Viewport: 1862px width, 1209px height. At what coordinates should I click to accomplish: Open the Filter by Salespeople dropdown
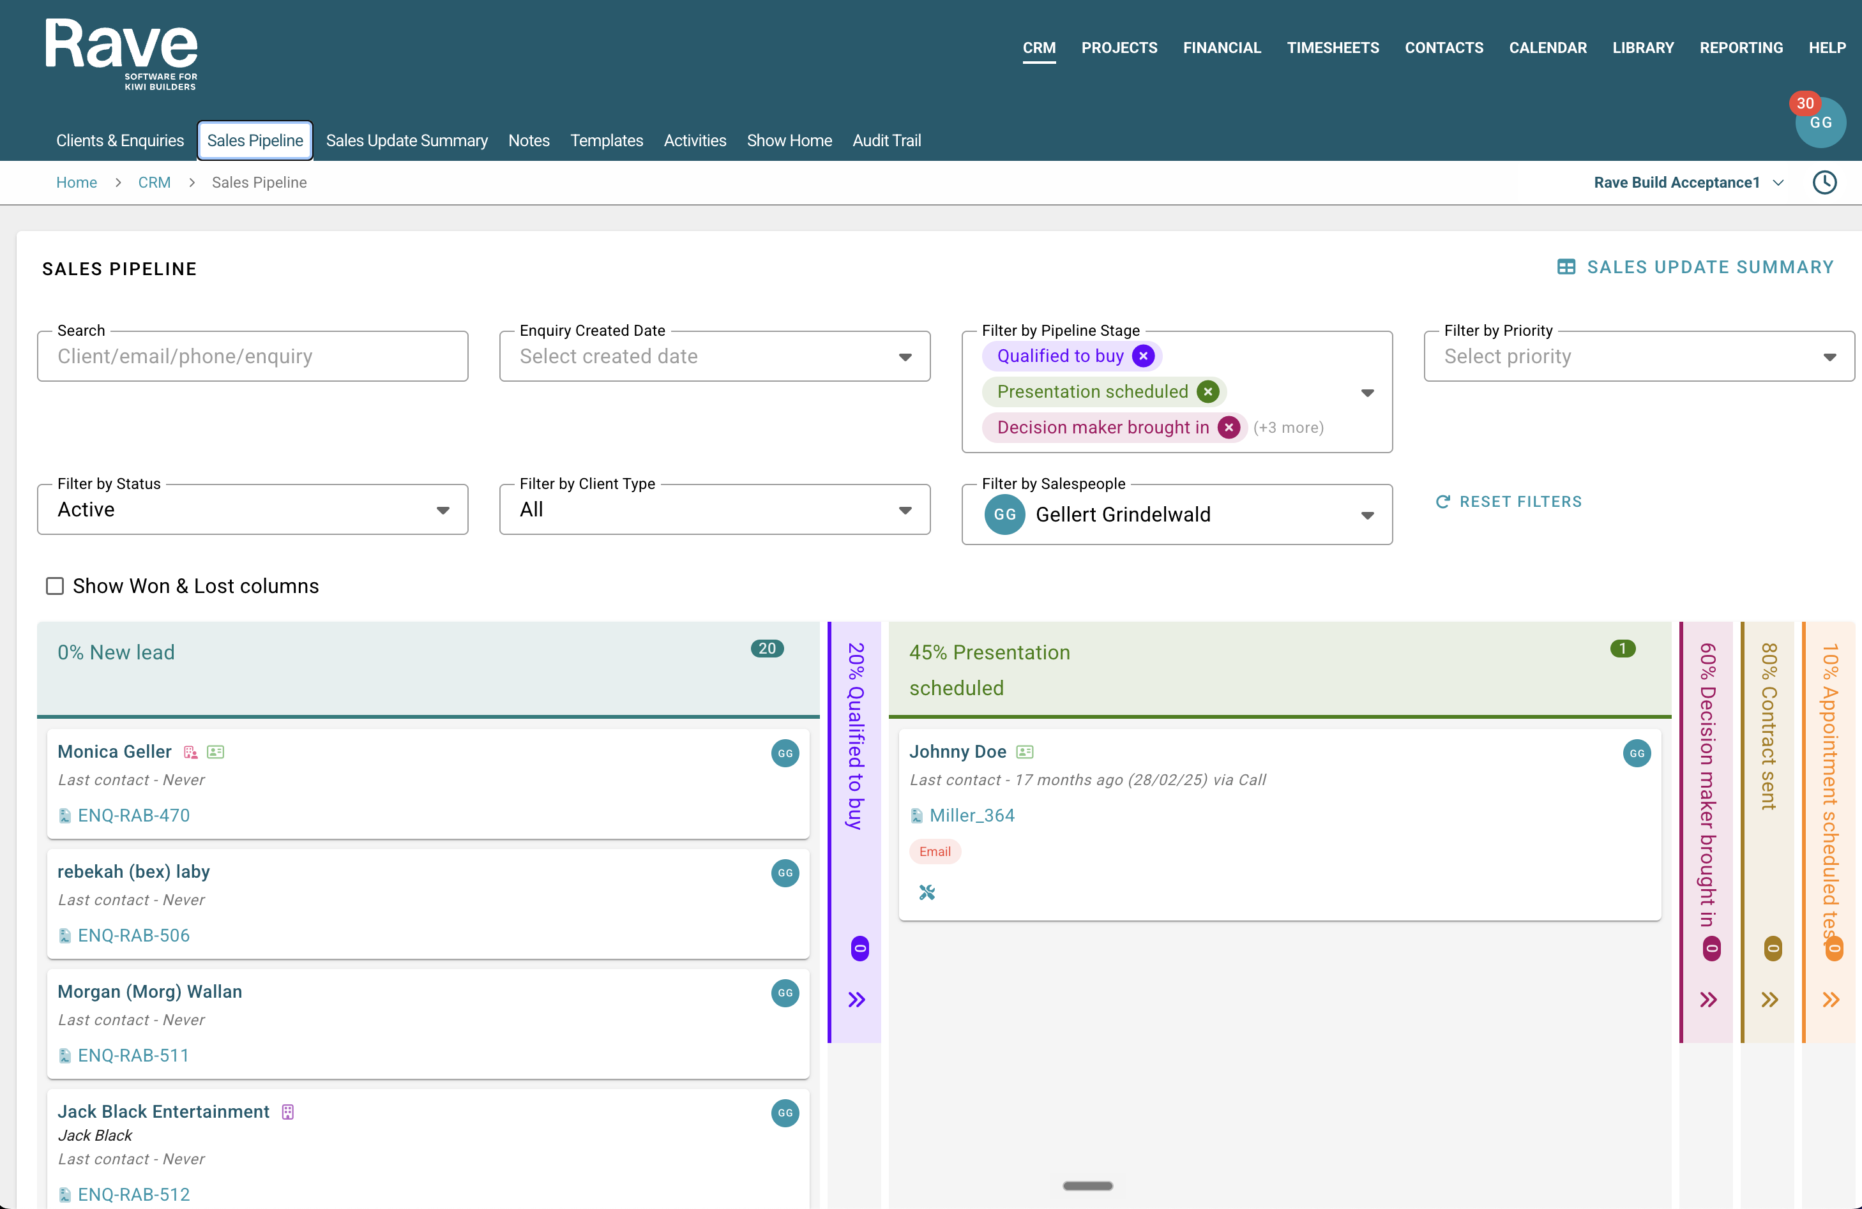point(1177,514)
